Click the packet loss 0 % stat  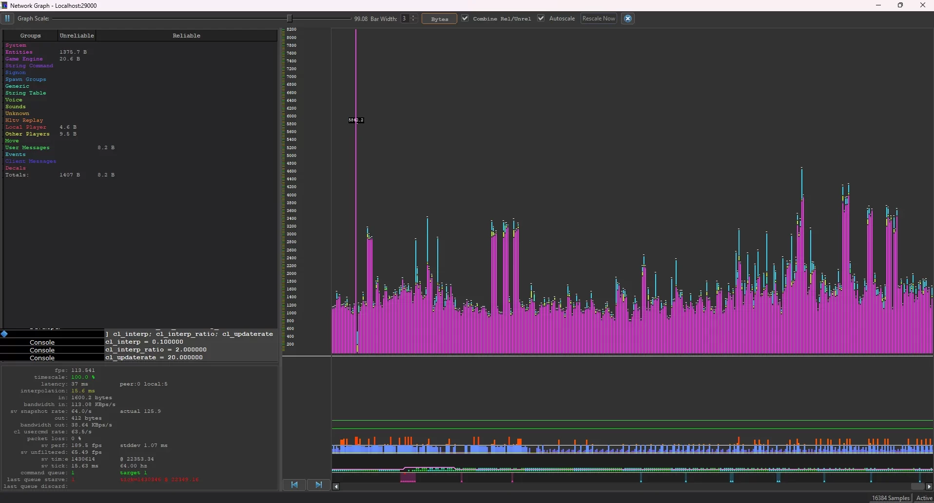point(54,439)
